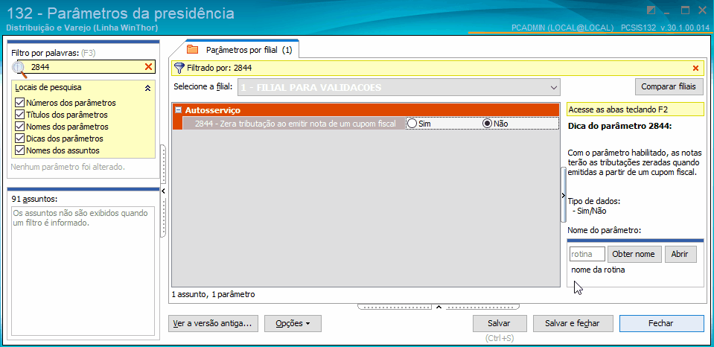
Task: Click the Autosserviço group header
Action: pos(366,109)
